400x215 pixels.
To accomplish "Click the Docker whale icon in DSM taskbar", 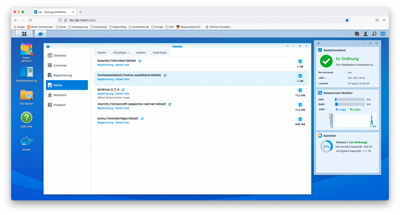I will [41, 34].
